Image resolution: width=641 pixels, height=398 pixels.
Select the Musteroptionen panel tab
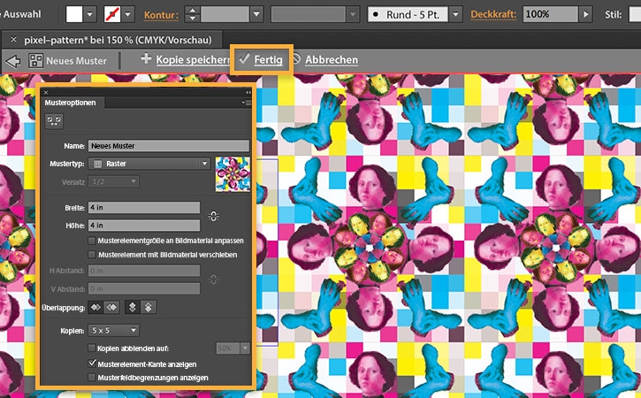tap(71, 103)
